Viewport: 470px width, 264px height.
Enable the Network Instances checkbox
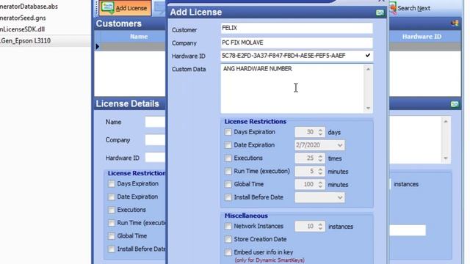(x=228, y=227)
